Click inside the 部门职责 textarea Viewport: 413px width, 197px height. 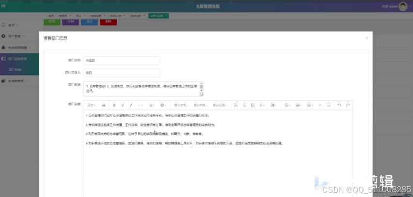tap(141, 89)
